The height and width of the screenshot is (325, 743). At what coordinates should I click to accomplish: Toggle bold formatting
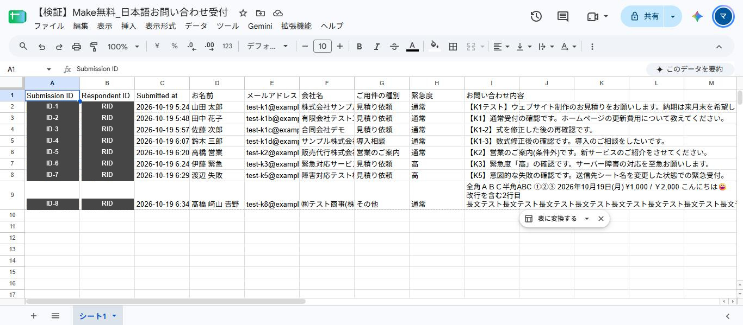359,47
